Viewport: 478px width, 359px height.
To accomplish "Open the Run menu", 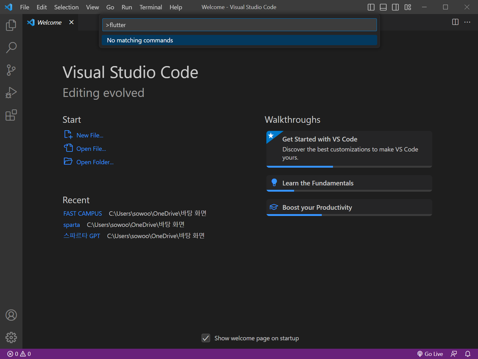I will pos(127,7).
